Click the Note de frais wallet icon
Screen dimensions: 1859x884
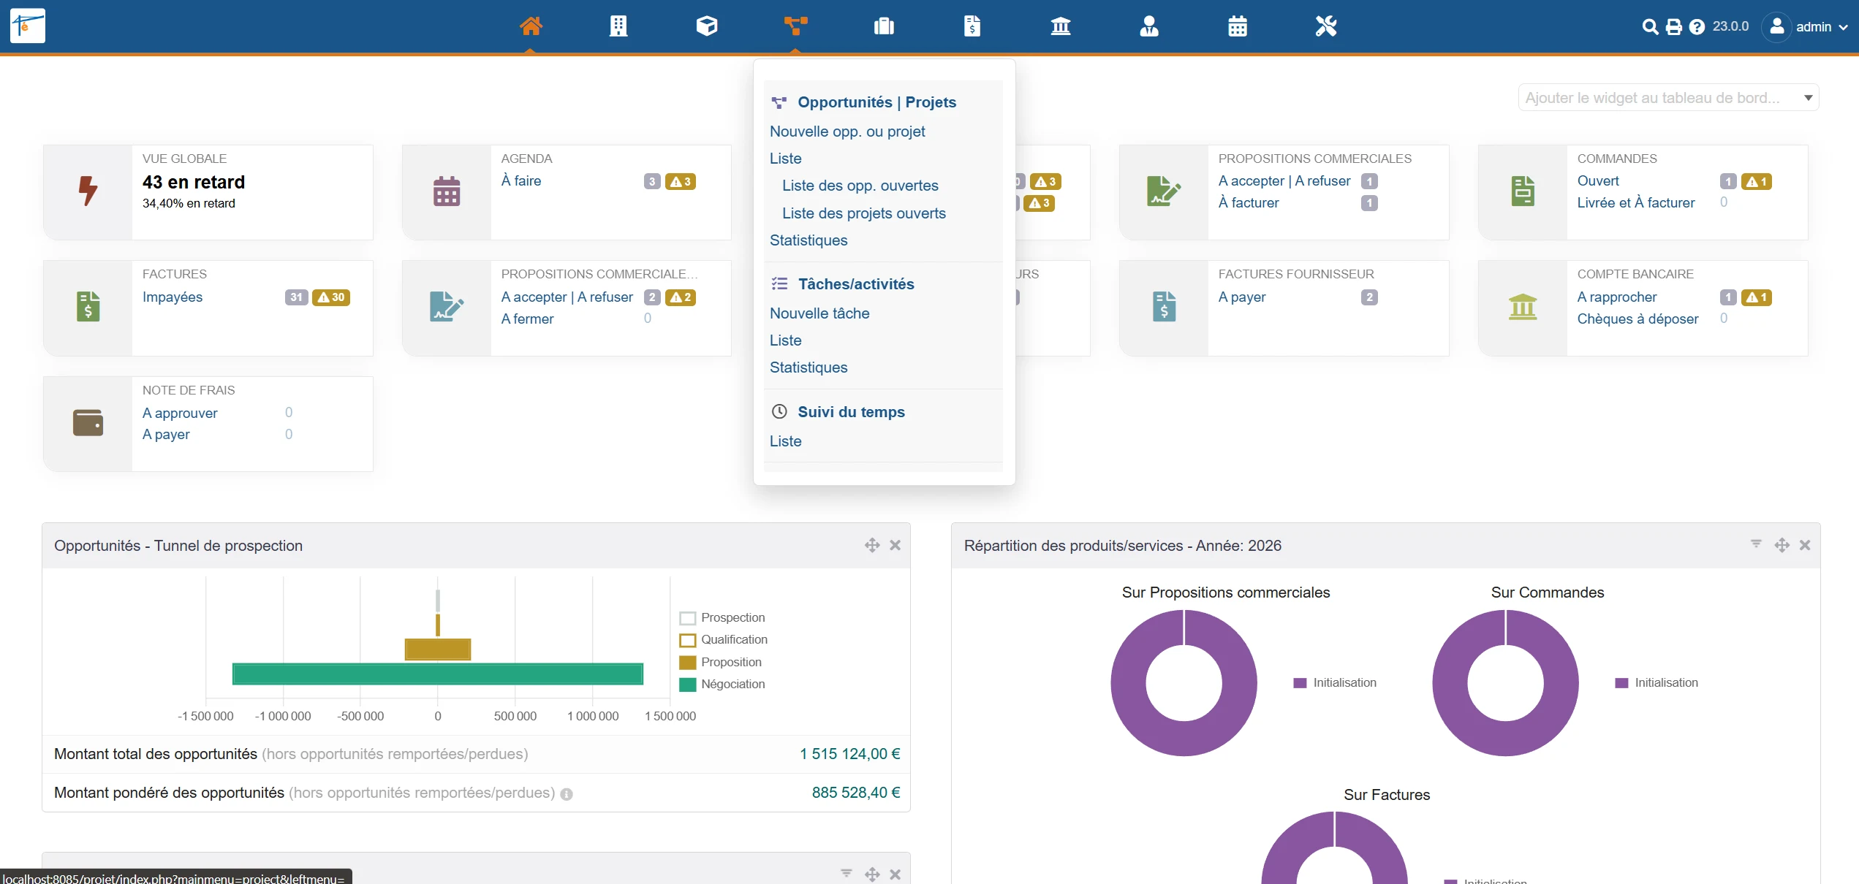pyautogui.click(x=88, y=423)
